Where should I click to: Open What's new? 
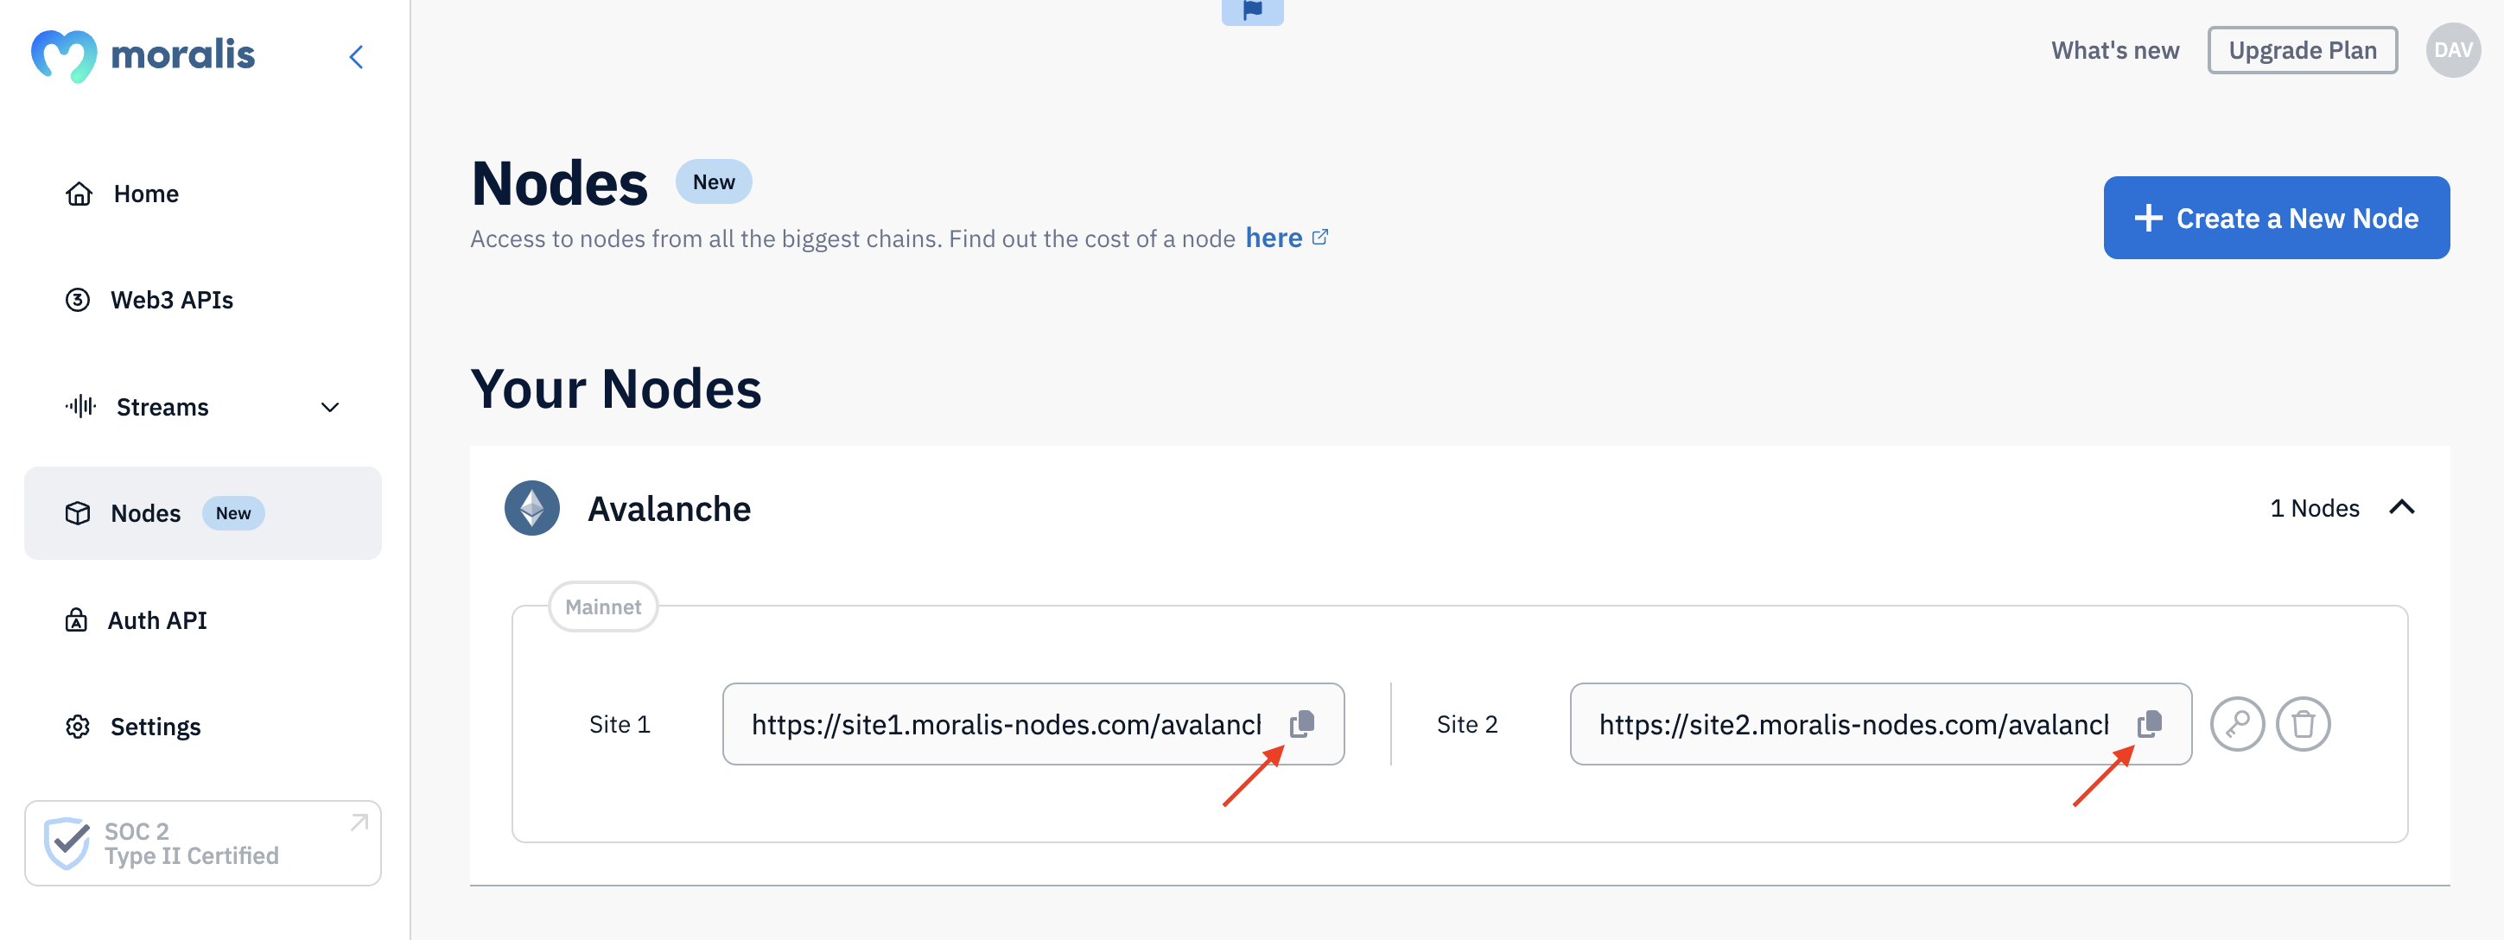tap(2114, 51)
